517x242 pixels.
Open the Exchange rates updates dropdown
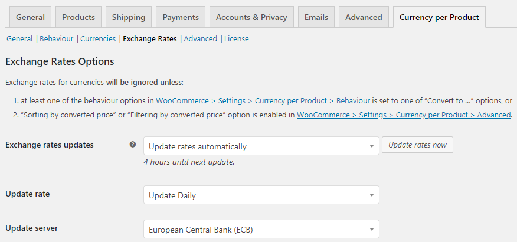pos(261,146)
